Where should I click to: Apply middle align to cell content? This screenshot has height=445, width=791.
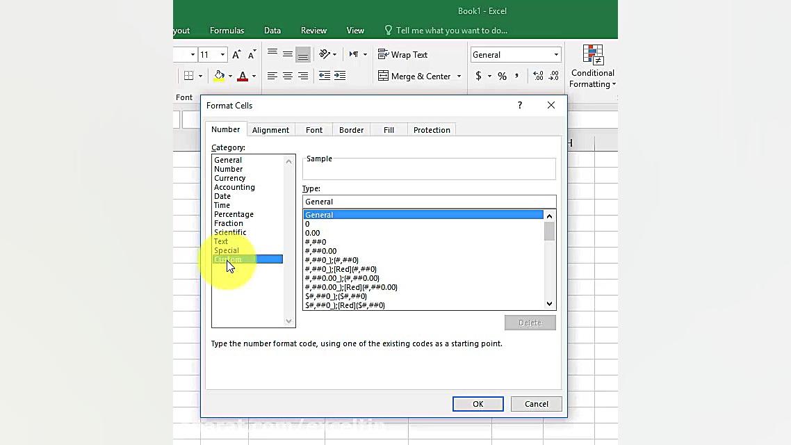pos(288,54)
